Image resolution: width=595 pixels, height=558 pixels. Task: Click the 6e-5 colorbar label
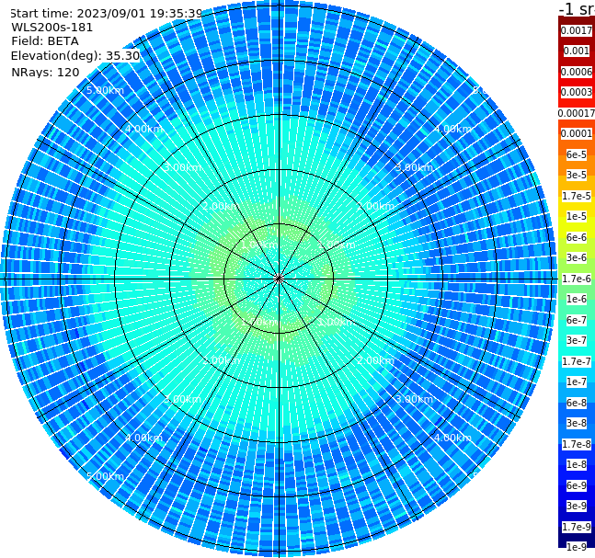(x=577, y=154)
